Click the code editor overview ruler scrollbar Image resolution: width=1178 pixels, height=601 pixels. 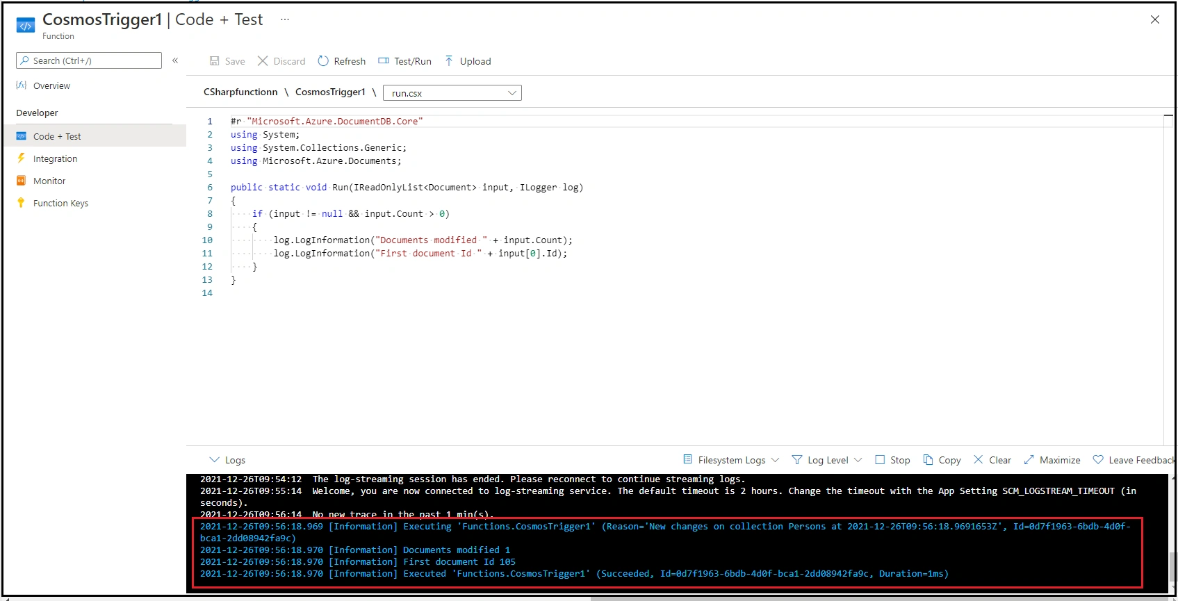[x=1169, y=278]
